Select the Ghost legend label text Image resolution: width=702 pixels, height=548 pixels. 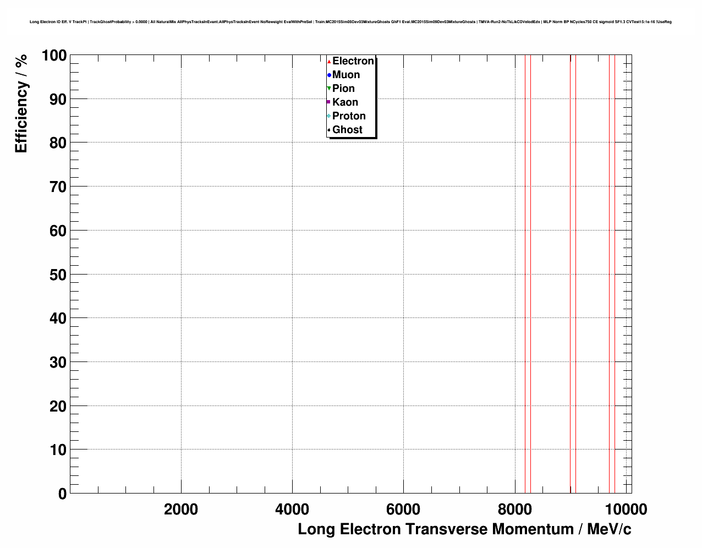coord(347,130)
